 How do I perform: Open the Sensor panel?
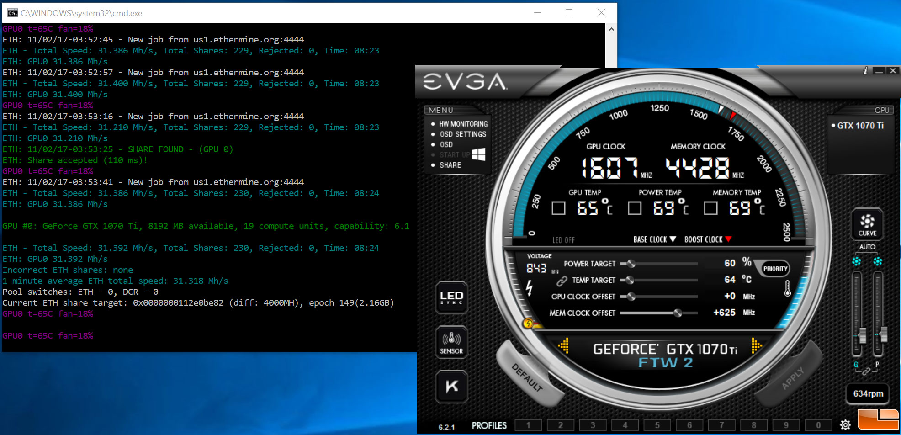coord(451,342)
